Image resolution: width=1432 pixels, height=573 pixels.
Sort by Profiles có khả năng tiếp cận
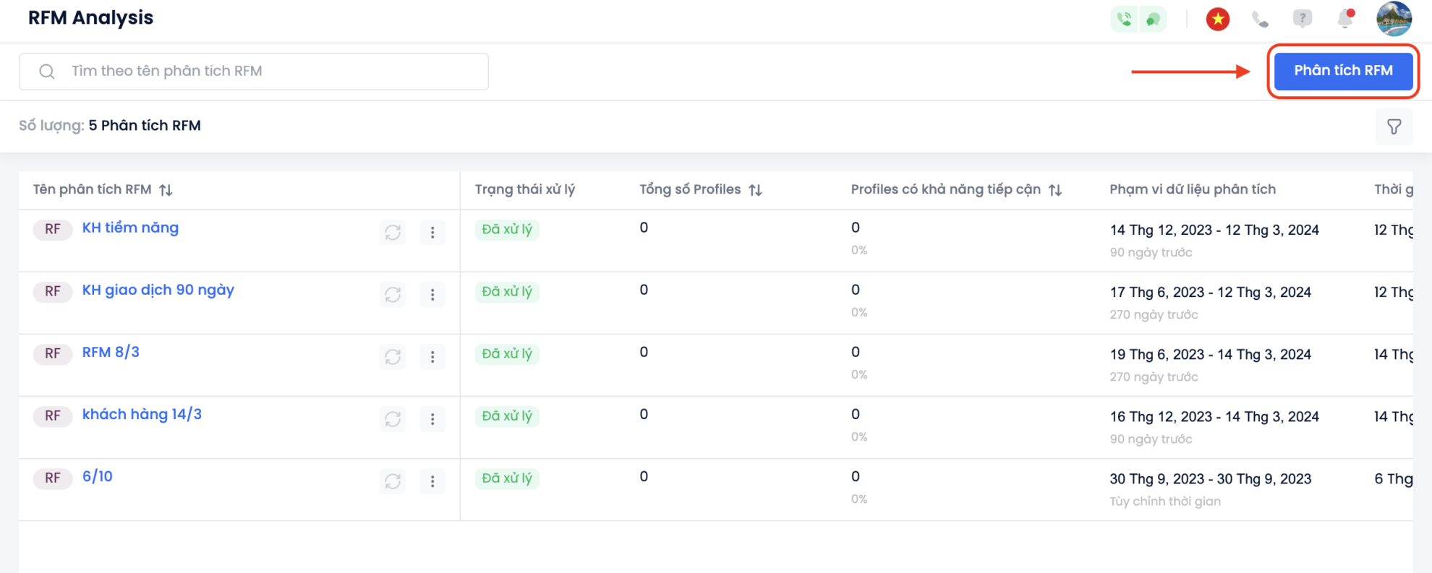[1055, 190]
